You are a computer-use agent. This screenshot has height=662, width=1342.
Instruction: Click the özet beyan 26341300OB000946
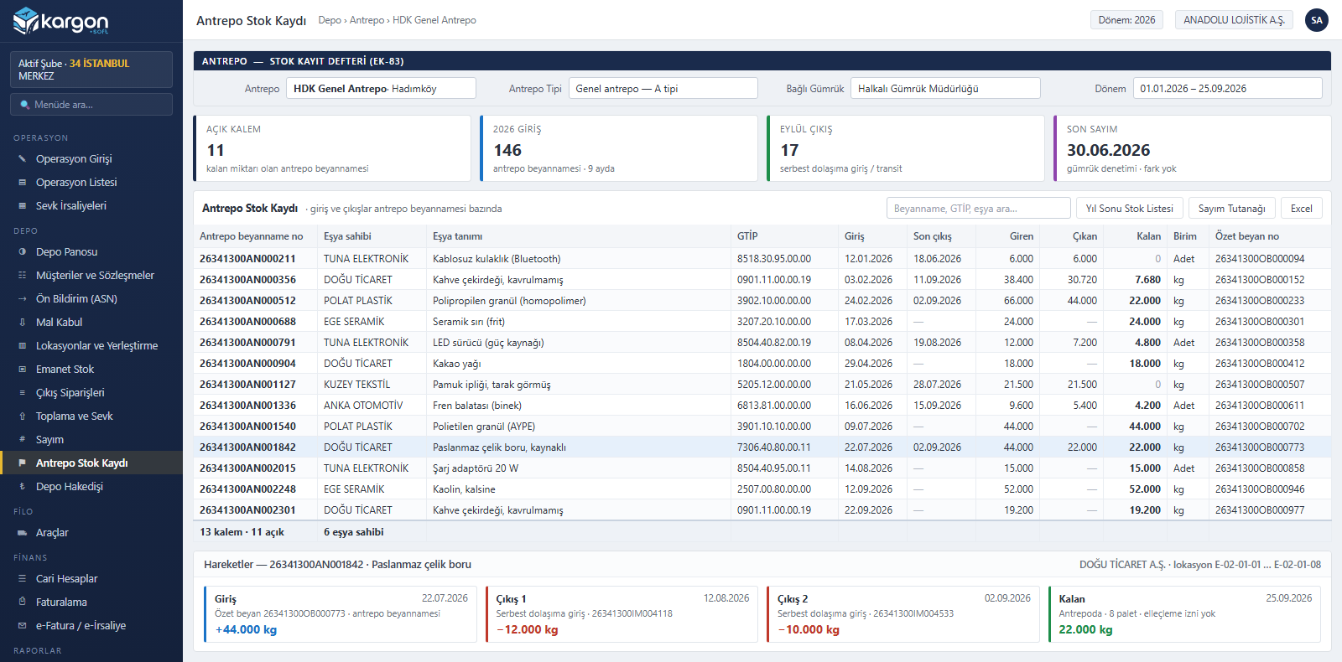coord(1260,489)
